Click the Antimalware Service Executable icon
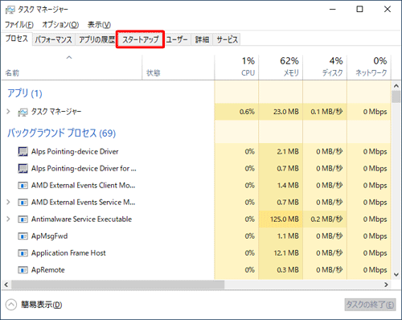Screen dimensions: 402x320 23,219
